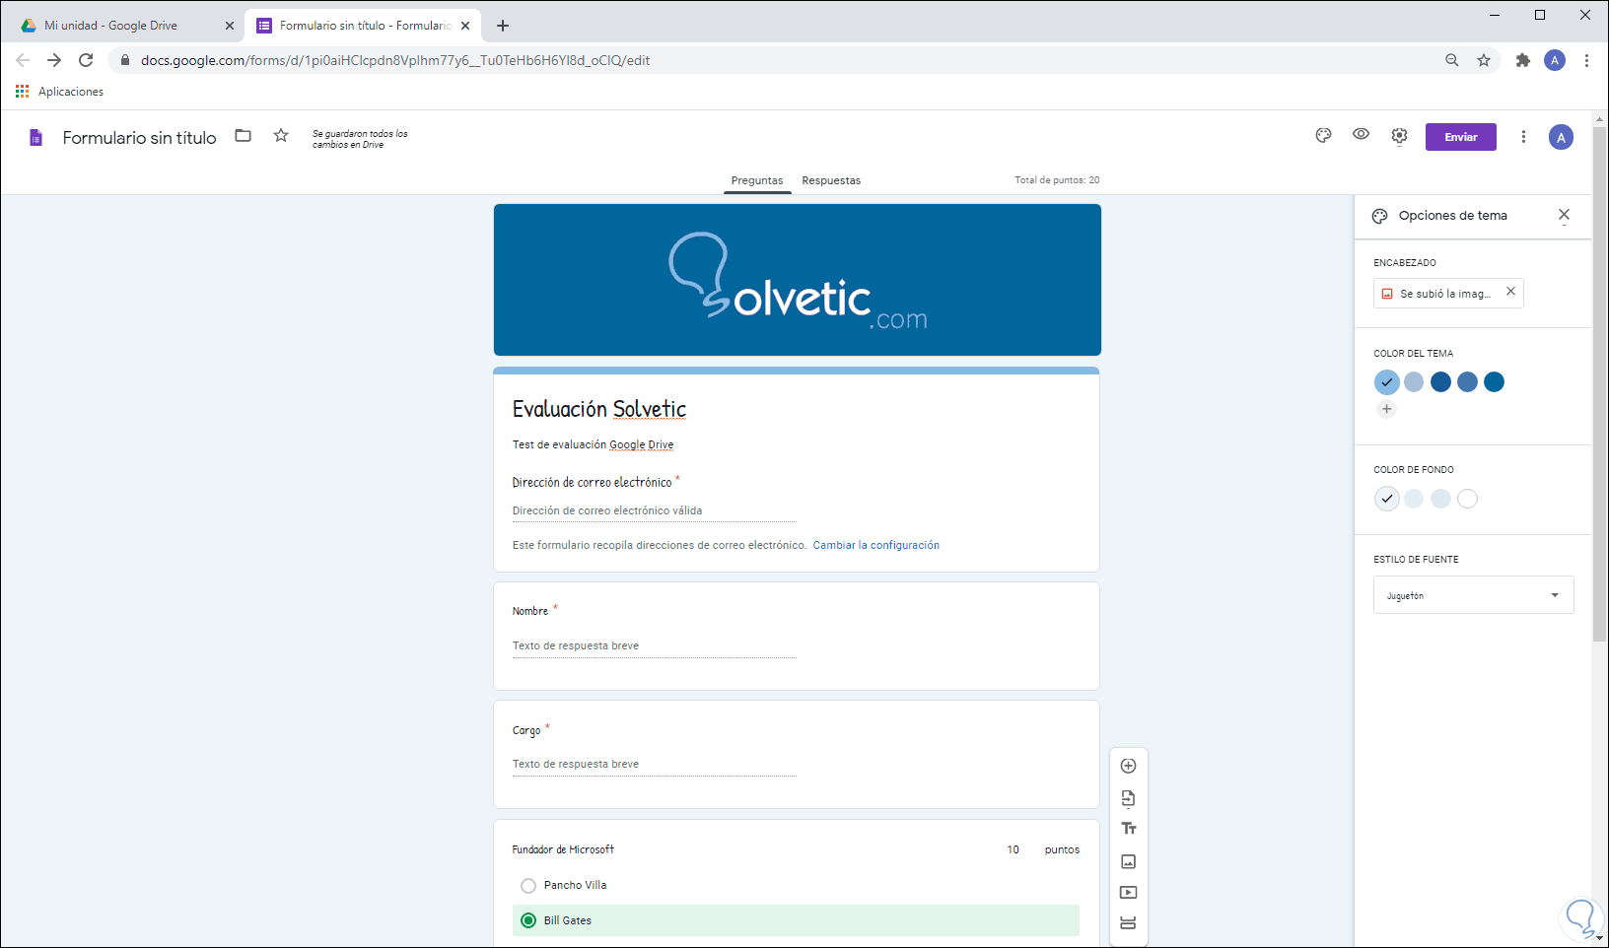This screenshot has height=948, width=1609.
Task: Open the Chrome extensions puzzle icon
Action: [x=1523, y=60]
